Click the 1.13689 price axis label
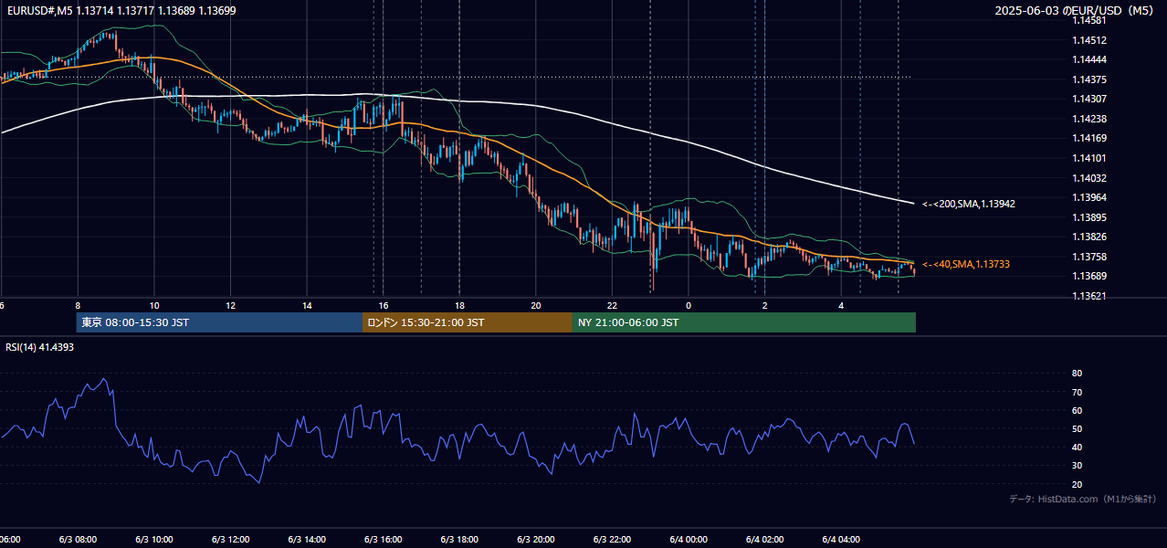The height and width of the screenshot is (548, 1167). click(x=1089, y=276)
